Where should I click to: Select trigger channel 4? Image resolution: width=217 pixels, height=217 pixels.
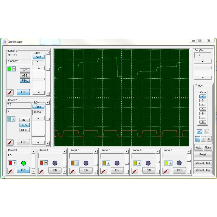point(202,104)
